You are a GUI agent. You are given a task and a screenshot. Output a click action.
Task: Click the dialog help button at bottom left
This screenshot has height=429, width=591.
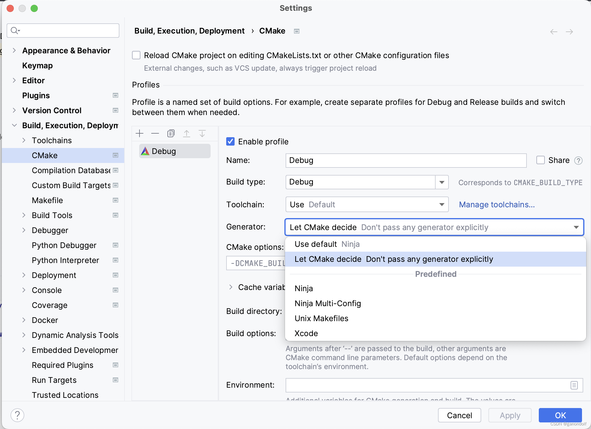(17, 415)
